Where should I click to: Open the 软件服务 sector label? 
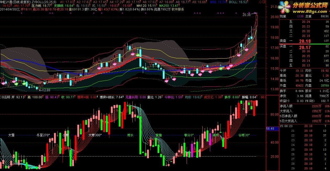coord(178,9)
